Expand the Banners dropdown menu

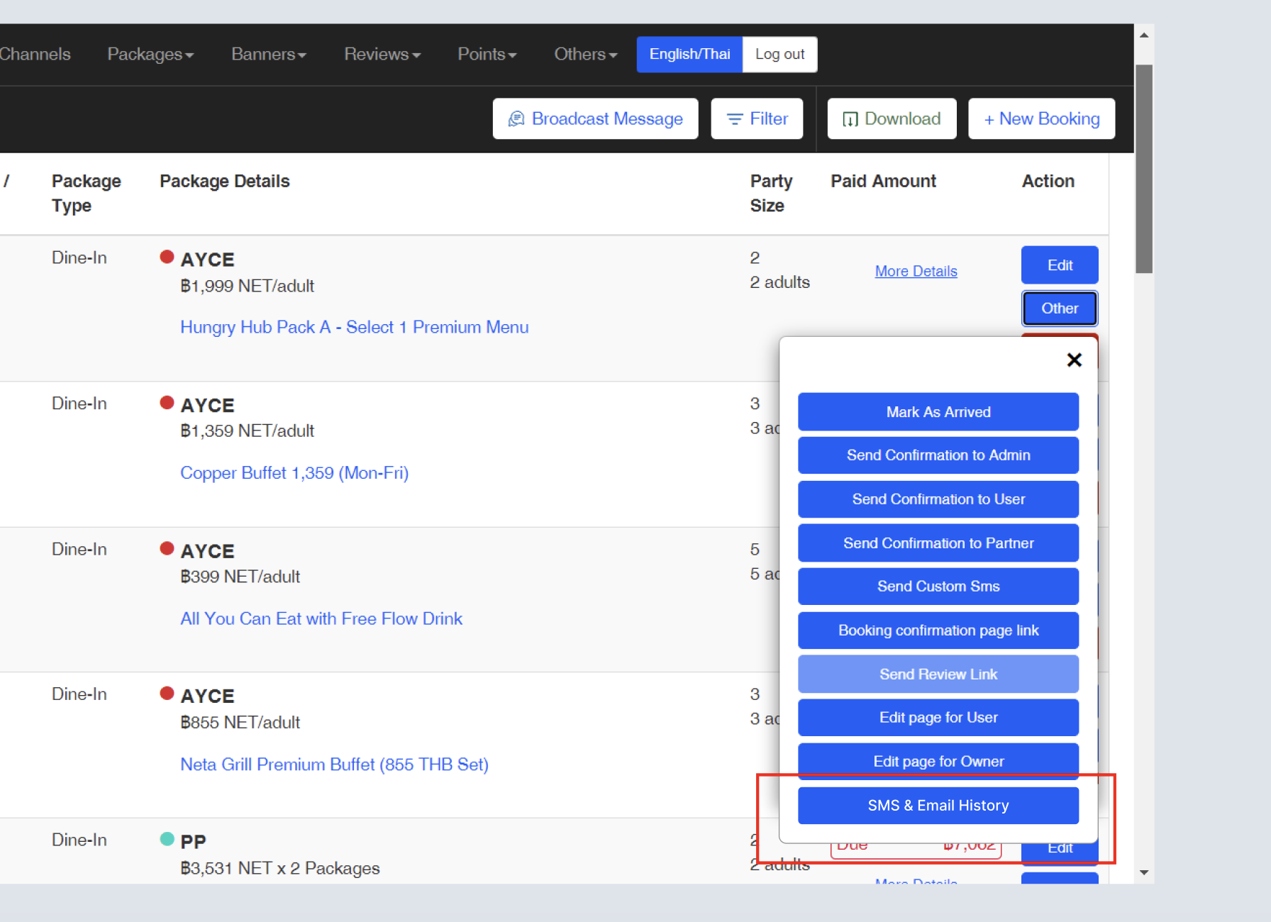(268, 55)
